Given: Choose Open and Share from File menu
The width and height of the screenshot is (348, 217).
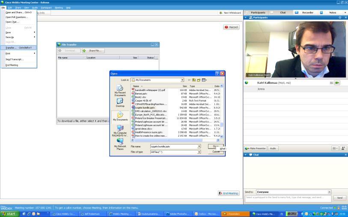Looking at the screenshot, I should [x=18, y=12].
